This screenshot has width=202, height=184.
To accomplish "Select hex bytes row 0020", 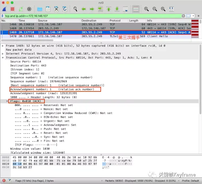I will 55,164.
